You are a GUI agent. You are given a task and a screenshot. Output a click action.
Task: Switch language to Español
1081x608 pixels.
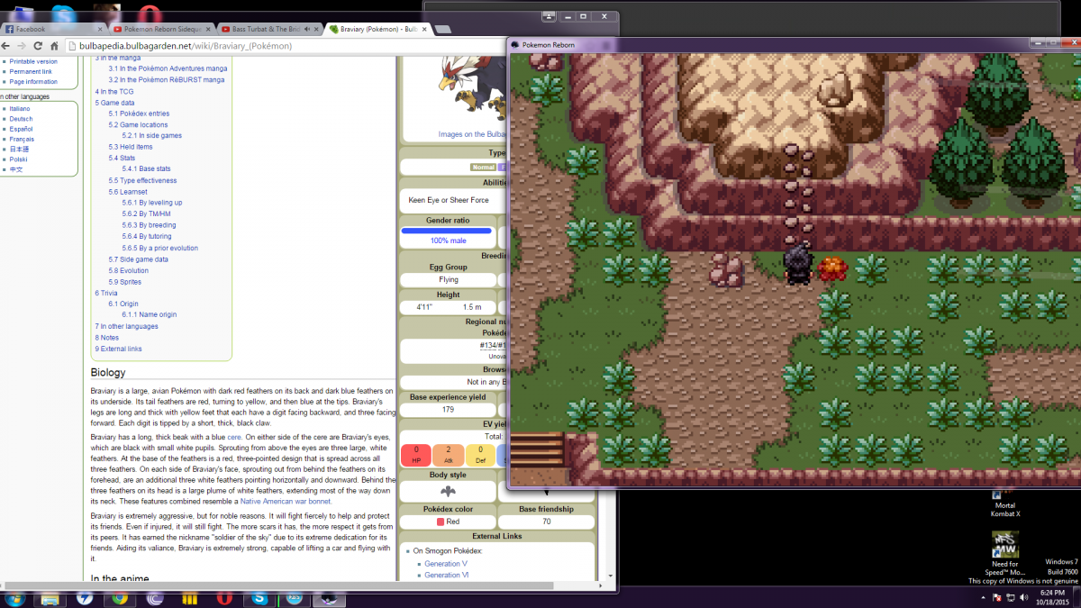[22, 129]
